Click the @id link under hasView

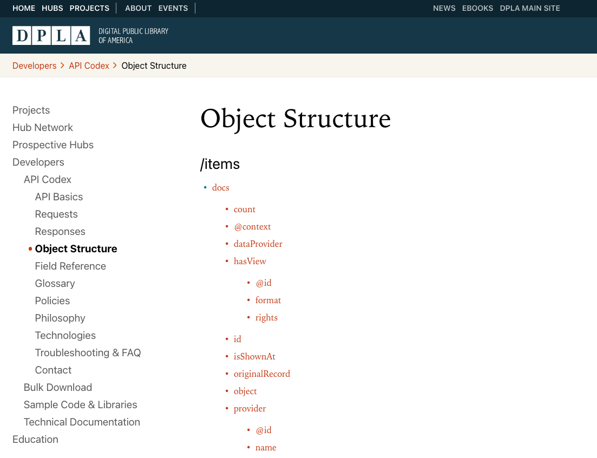pyautogui.click(x=264, y=283)
